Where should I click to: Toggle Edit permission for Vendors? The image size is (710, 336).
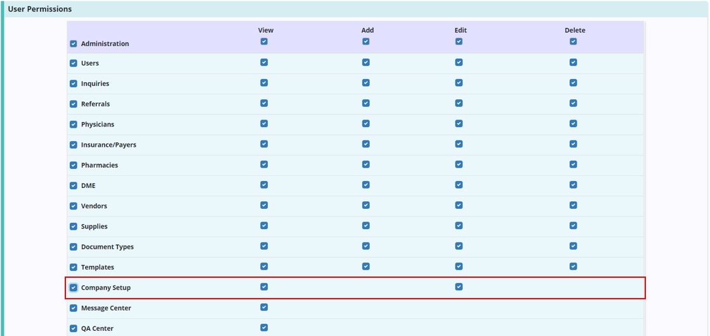459,205
